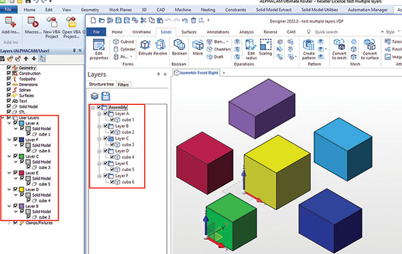Select the Draft tool
Screen dimensions: 402x254
pos(215,57)
